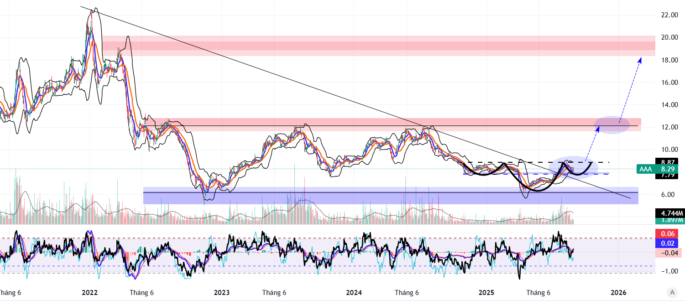Click the pink -0.04 indicator label
685x305 pixels.
pos(669,253)
